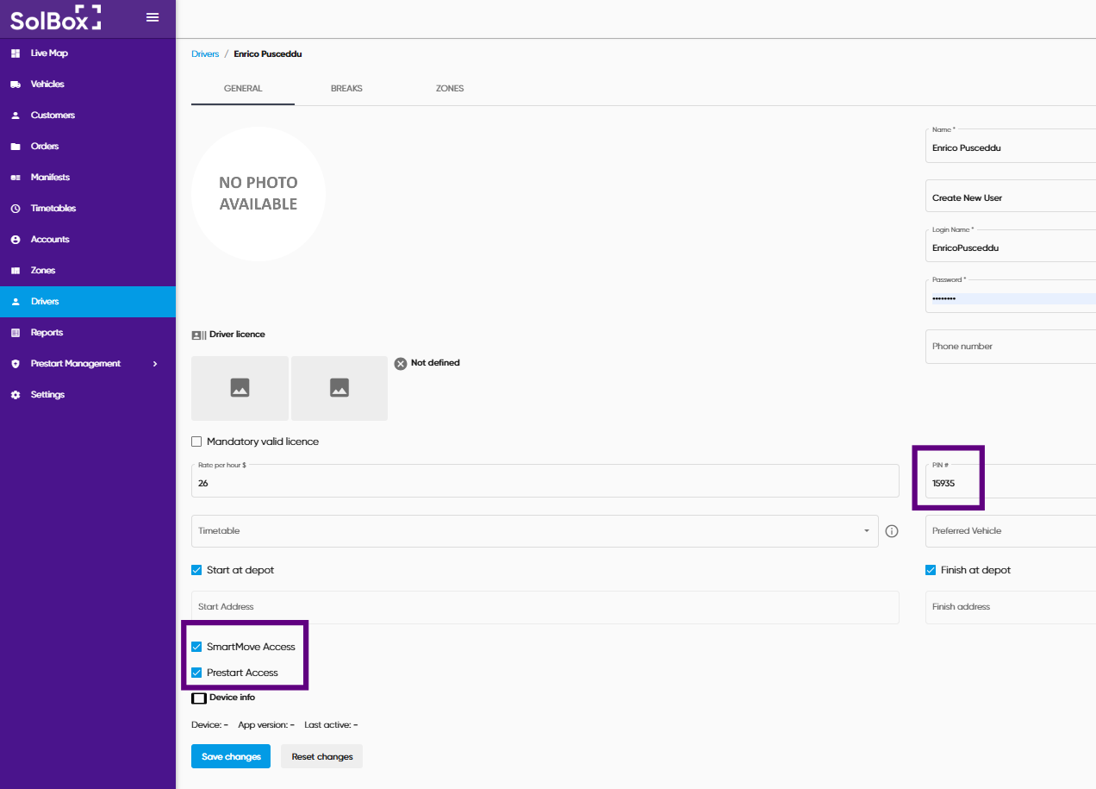Click the Settings gear icon
Screen dimensions: 1096x789
click(16, 395)
